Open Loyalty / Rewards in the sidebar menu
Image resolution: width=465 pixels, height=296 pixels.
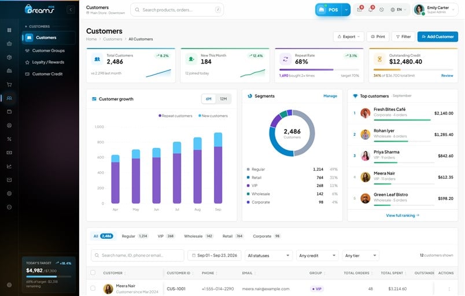[49, 62]
